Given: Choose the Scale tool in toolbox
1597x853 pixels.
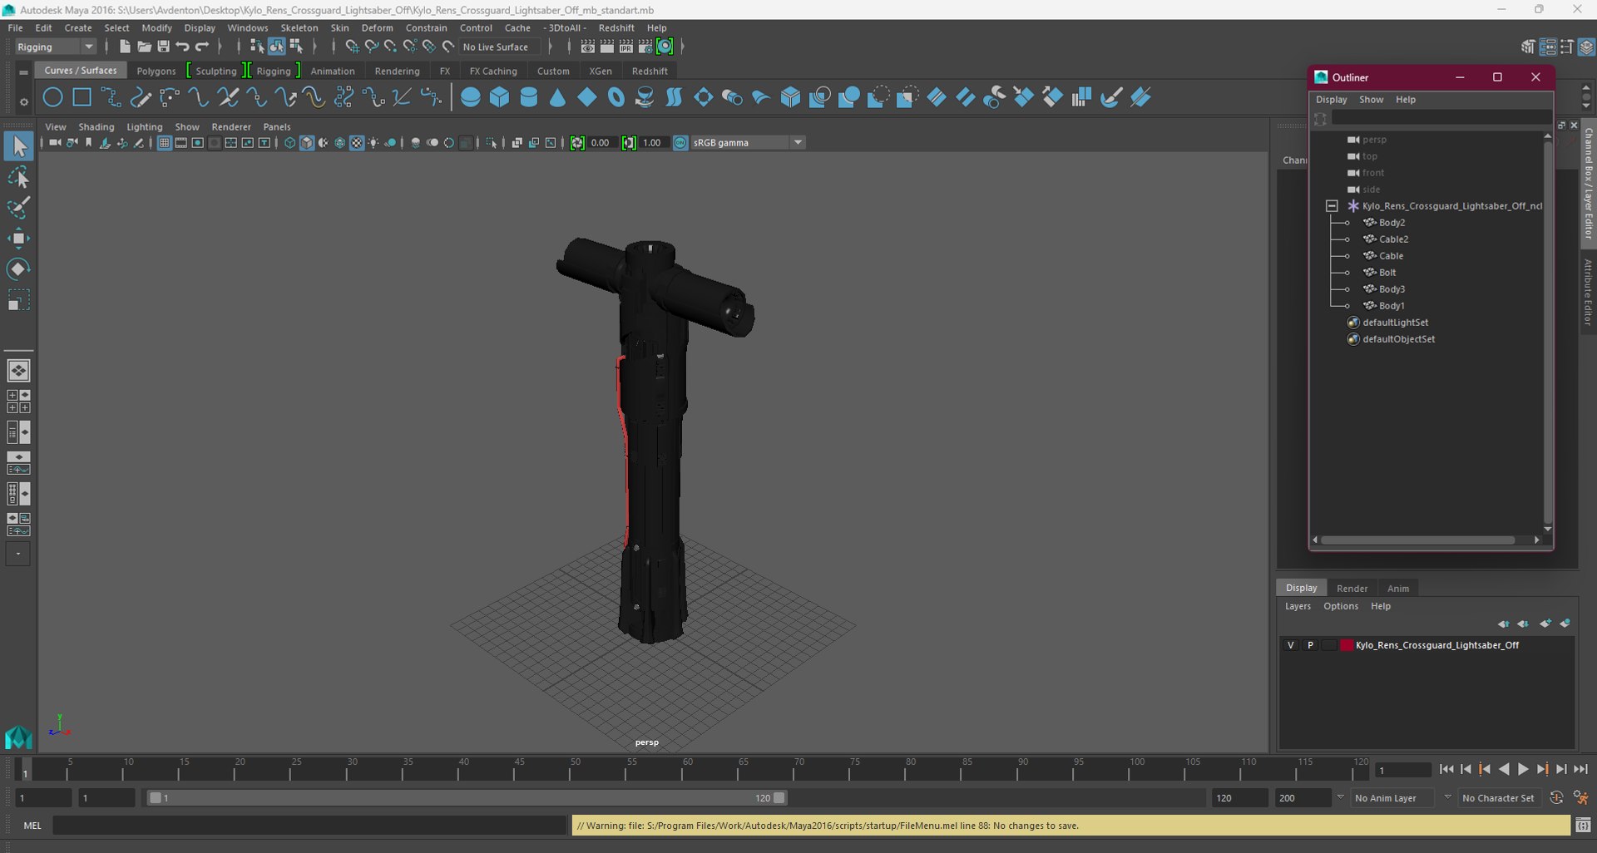Looking at the screenshot, I should (18, 300).
